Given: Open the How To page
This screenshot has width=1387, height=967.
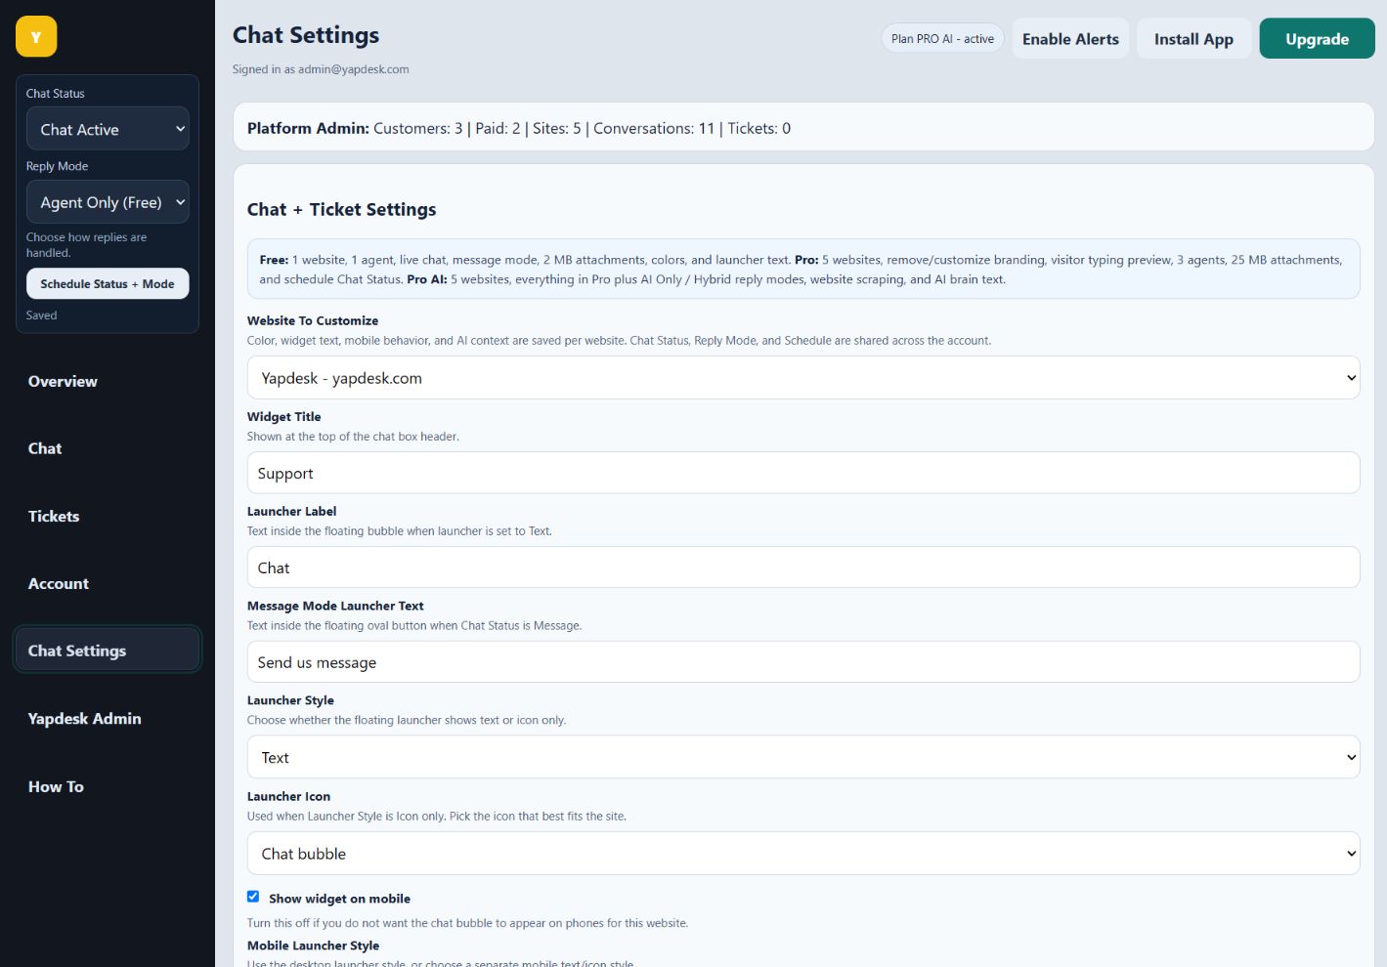Looking at the screenshot, I should point(56,787).
